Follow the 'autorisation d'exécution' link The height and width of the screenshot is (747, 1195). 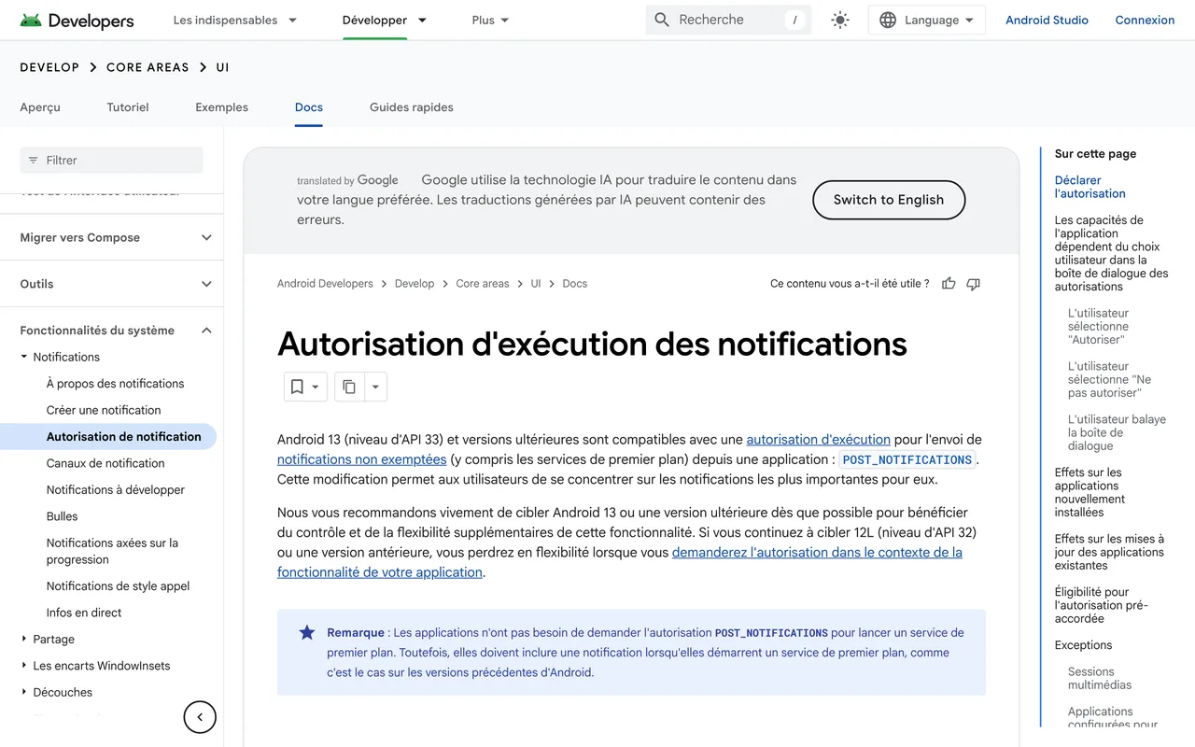[x=819, y=439]
